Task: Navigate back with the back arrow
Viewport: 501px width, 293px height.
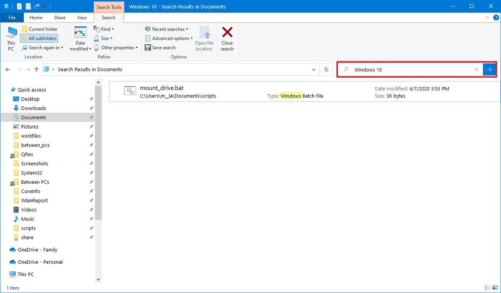Action: [x=8, y=69]
